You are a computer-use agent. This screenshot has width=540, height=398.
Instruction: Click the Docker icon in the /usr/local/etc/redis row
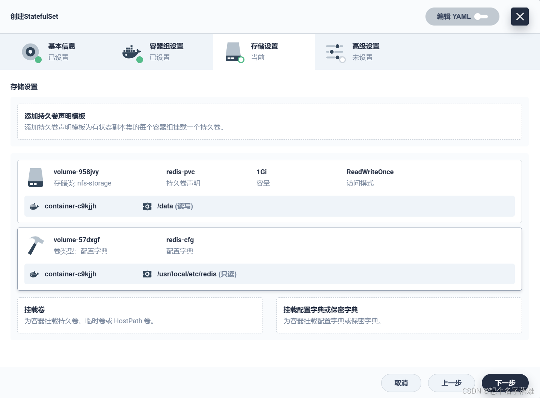pos(35,274)
